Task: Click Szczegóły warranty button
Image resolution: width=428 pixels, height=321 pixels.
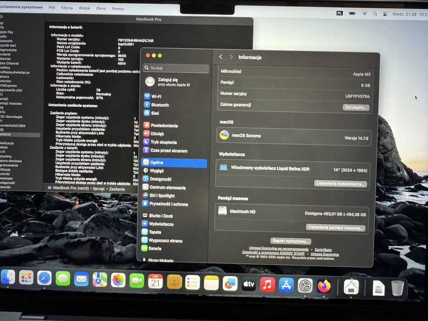Action: (x=356, y=107)
